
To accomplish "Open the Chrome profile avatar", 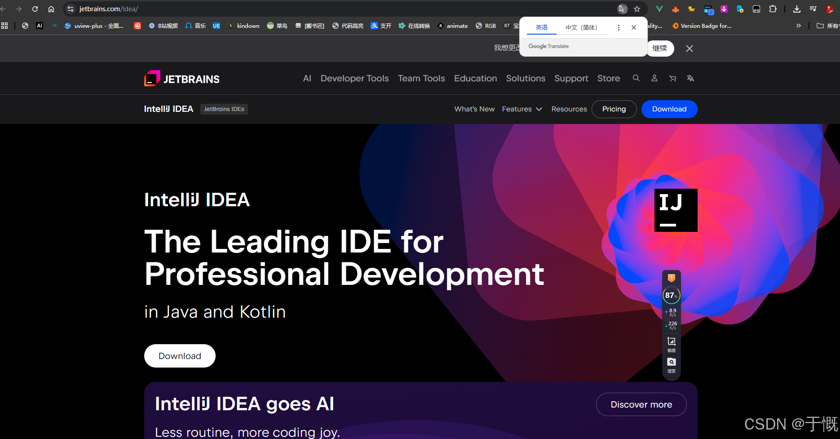I will (829, 9).
